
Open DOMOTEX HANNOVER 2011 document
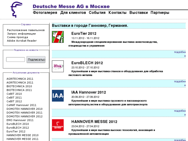click(x=25, y=113)
